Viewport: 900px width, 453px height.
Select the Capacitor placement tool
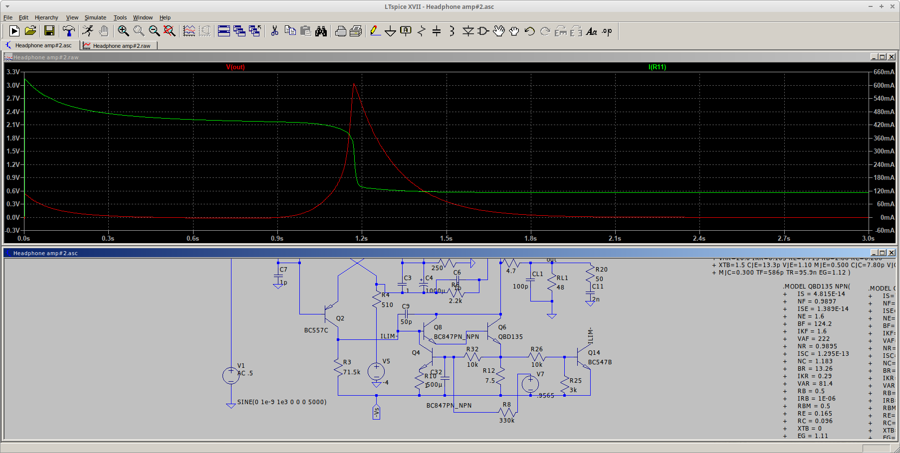(437, 31)
